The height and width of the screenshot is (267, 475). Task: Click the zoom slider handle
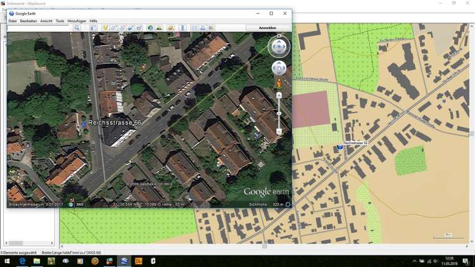[279, 113]
